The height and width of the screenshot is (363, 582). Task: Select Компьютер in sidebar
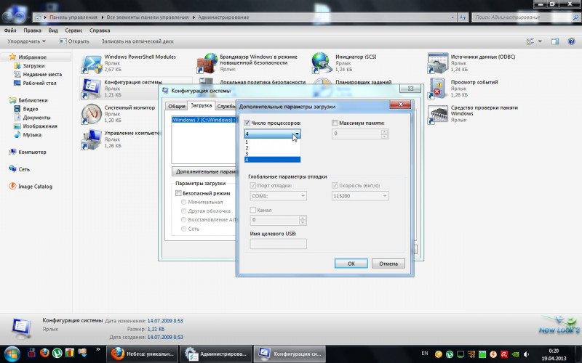tap(32, 152)
